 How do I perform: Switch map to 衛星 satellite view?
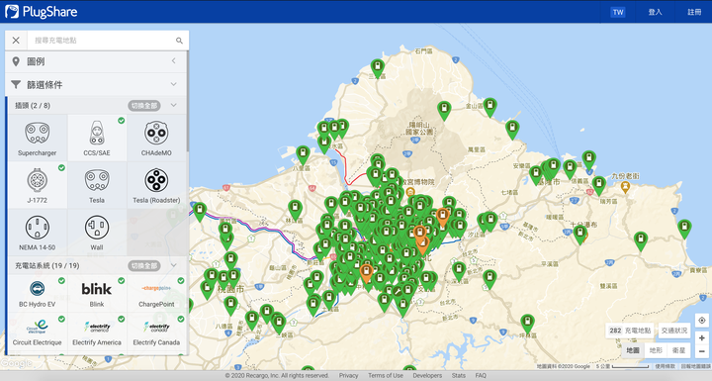pos(678,350)
